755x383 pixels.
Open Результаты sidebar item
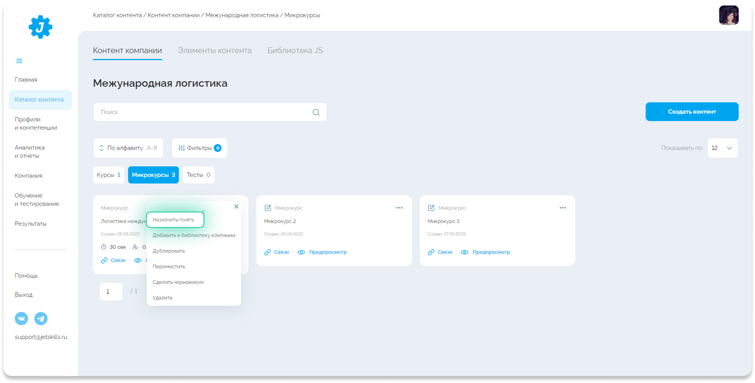click(31, 224)
